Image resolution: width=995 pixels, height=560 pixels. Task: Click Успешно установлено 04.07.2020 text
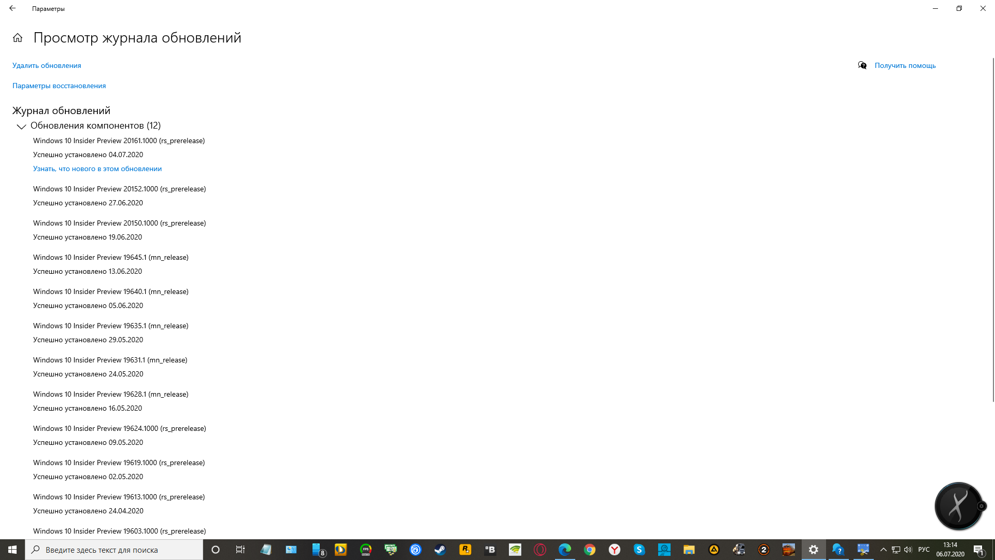[x=88, y=155]
